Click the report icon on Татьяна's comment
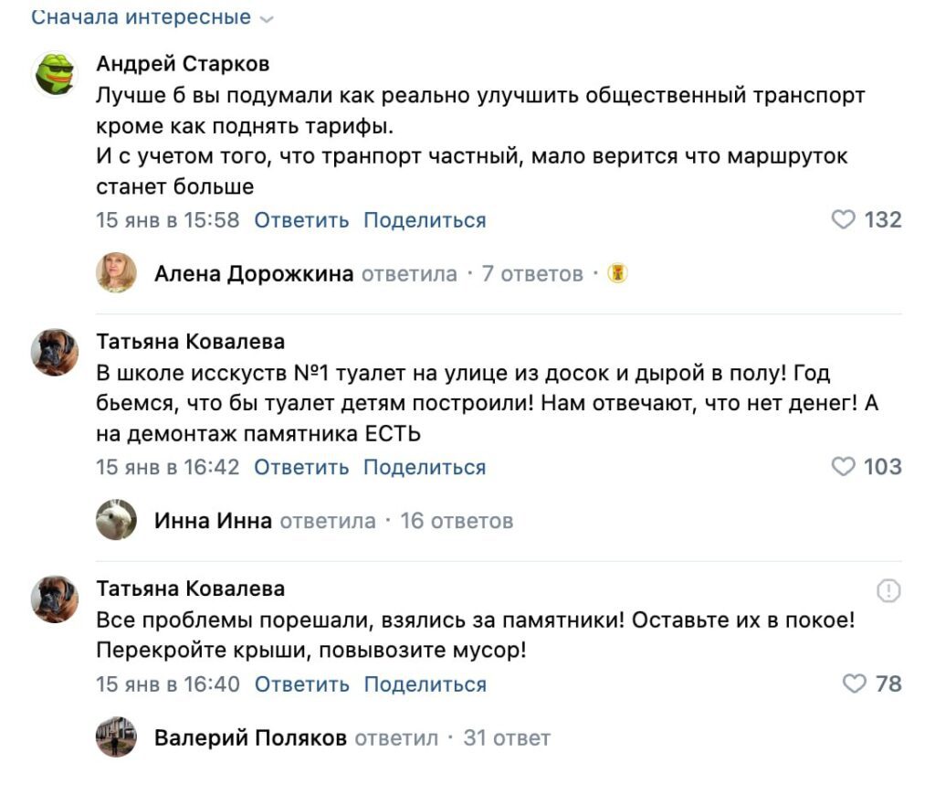This screenshot has width=935, height=795. (x=888, y=591)
